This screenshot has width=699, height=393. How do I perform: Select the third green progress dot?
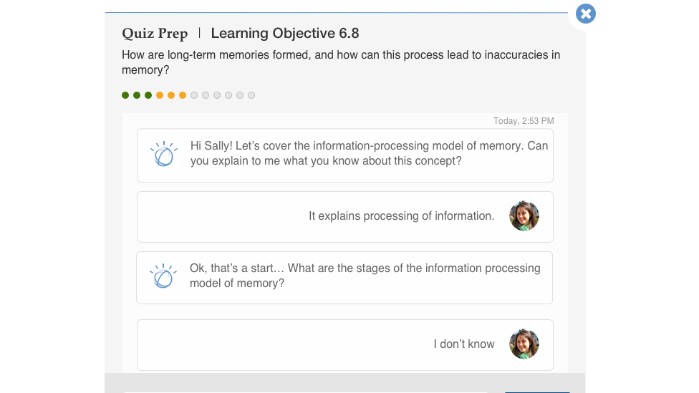point(148,95)
